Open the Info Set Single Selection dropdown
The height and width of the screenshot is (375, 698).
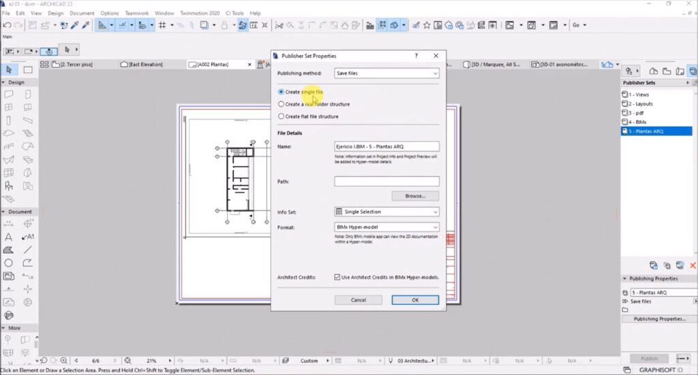click(386, 212)
